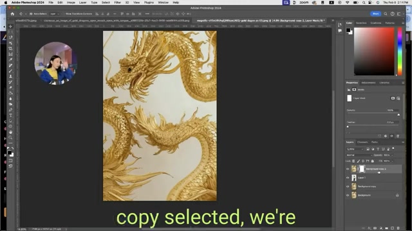
Task: Hide the Background copy 2 layer
Action: click(x=348, y=169)
